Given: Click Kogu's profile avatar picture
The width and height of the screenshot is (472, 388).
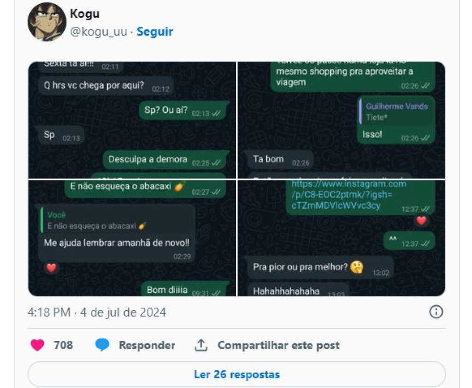Looking at the screenshot, I should [x=47, y=22].
